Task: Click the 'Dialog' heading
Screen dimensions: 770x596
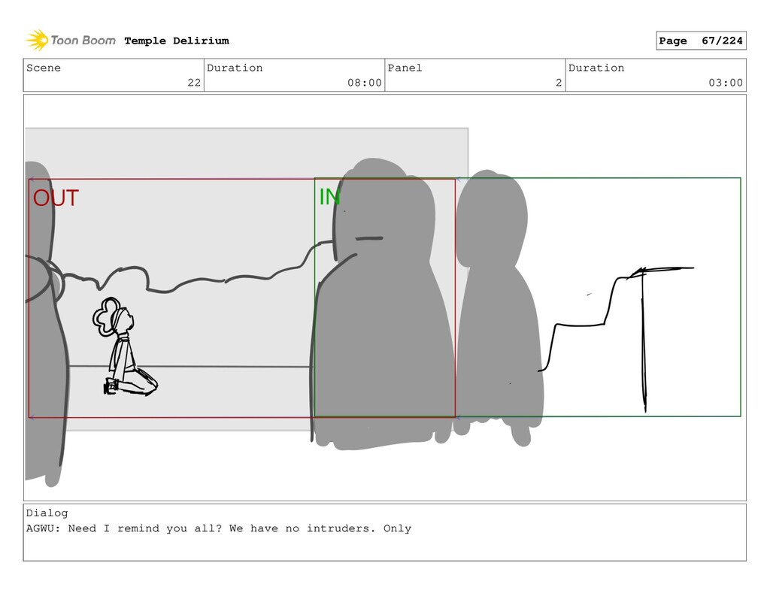Action: [x=47, y=513]
